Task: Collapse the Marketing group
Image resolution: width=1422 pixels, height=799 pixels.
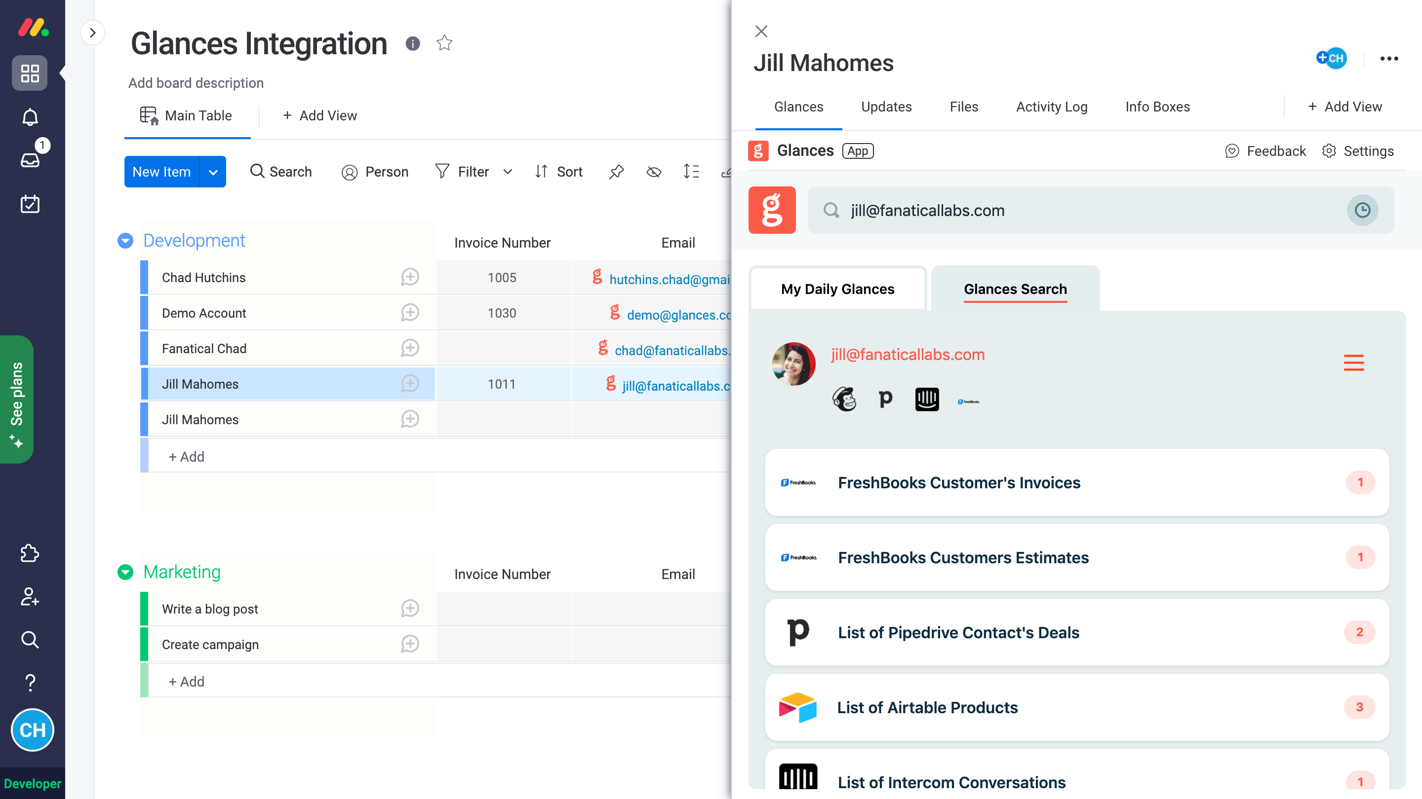Action: [x=125, y=572]
